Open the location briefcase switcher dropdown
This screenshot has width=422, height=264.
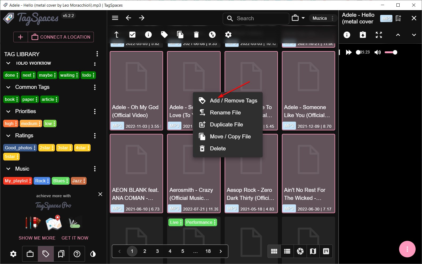pyautogui.click(x=298, y=18)
